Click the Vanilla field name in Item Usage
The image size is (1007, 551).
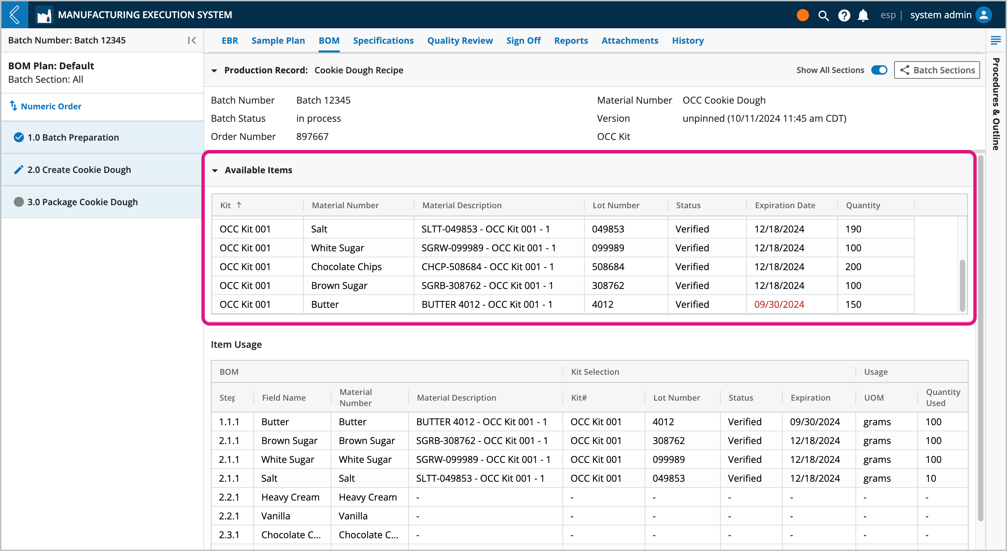(275, 516)
